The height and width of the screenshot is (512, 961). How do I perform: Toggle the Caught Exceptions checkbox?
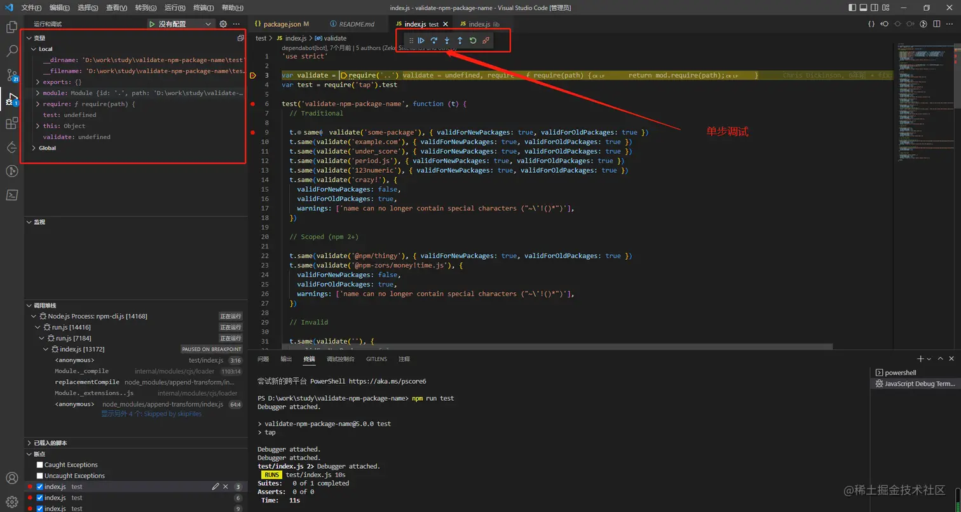[39, 465]
